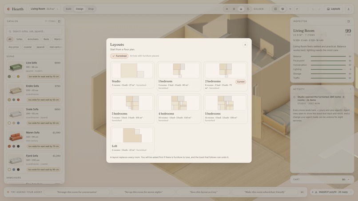Toggle the mid-century style chip

click(x=55, y=47)
